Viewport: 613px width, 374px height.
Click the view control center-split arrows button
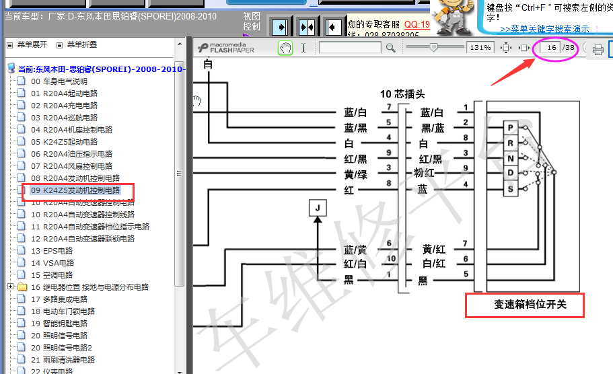306,28
